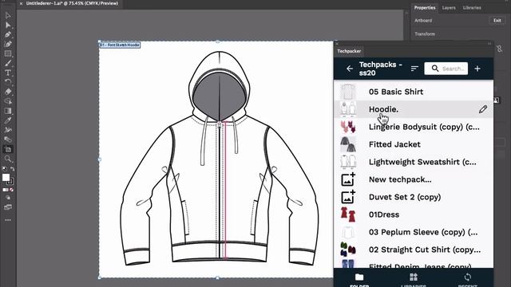Screen dimensions: 511x287
Task: Go back from Techpacks ss20 folder
Action: click(350, 69)
